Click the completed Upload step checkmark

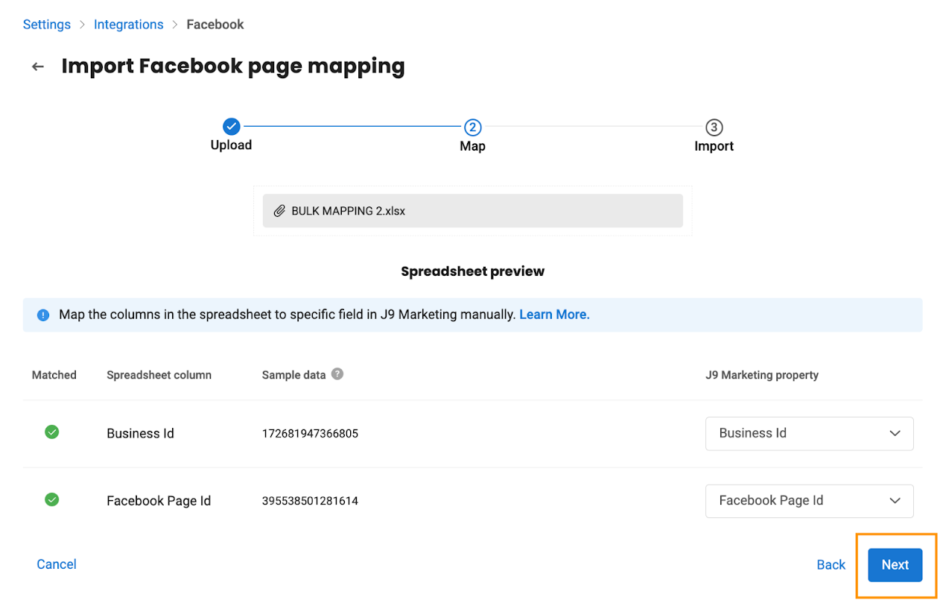click(232, 126)
